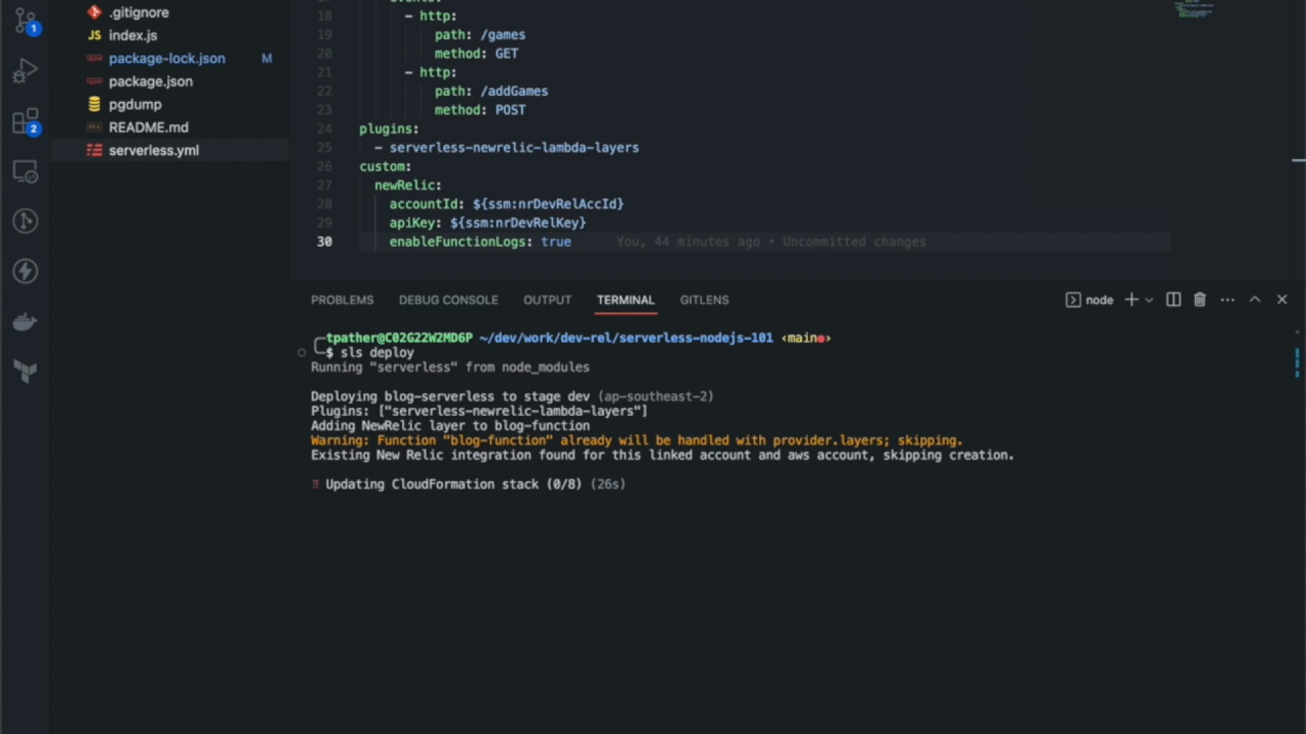The image size is (1306, 734).
Task: Click the terminal scrollbar
Action: [x=1297, y=362]
